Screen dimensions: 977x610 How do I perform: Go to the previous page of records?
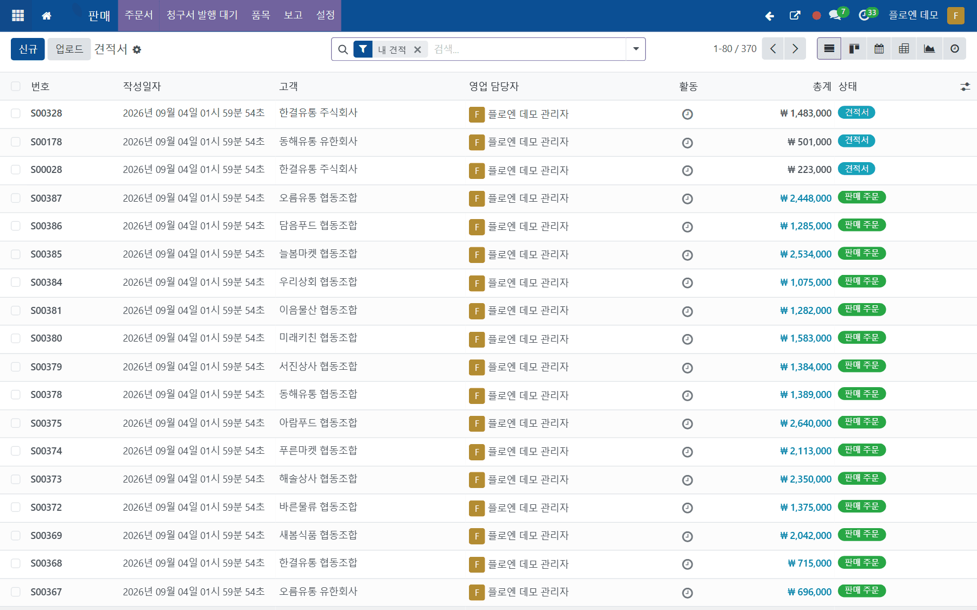[x=773, y=49]
